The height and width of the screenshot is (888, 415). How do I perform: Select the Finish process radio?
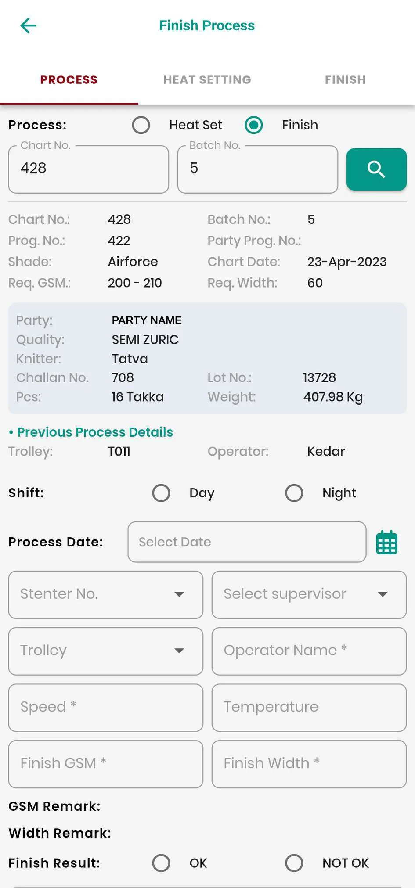(x=254, y=125)
